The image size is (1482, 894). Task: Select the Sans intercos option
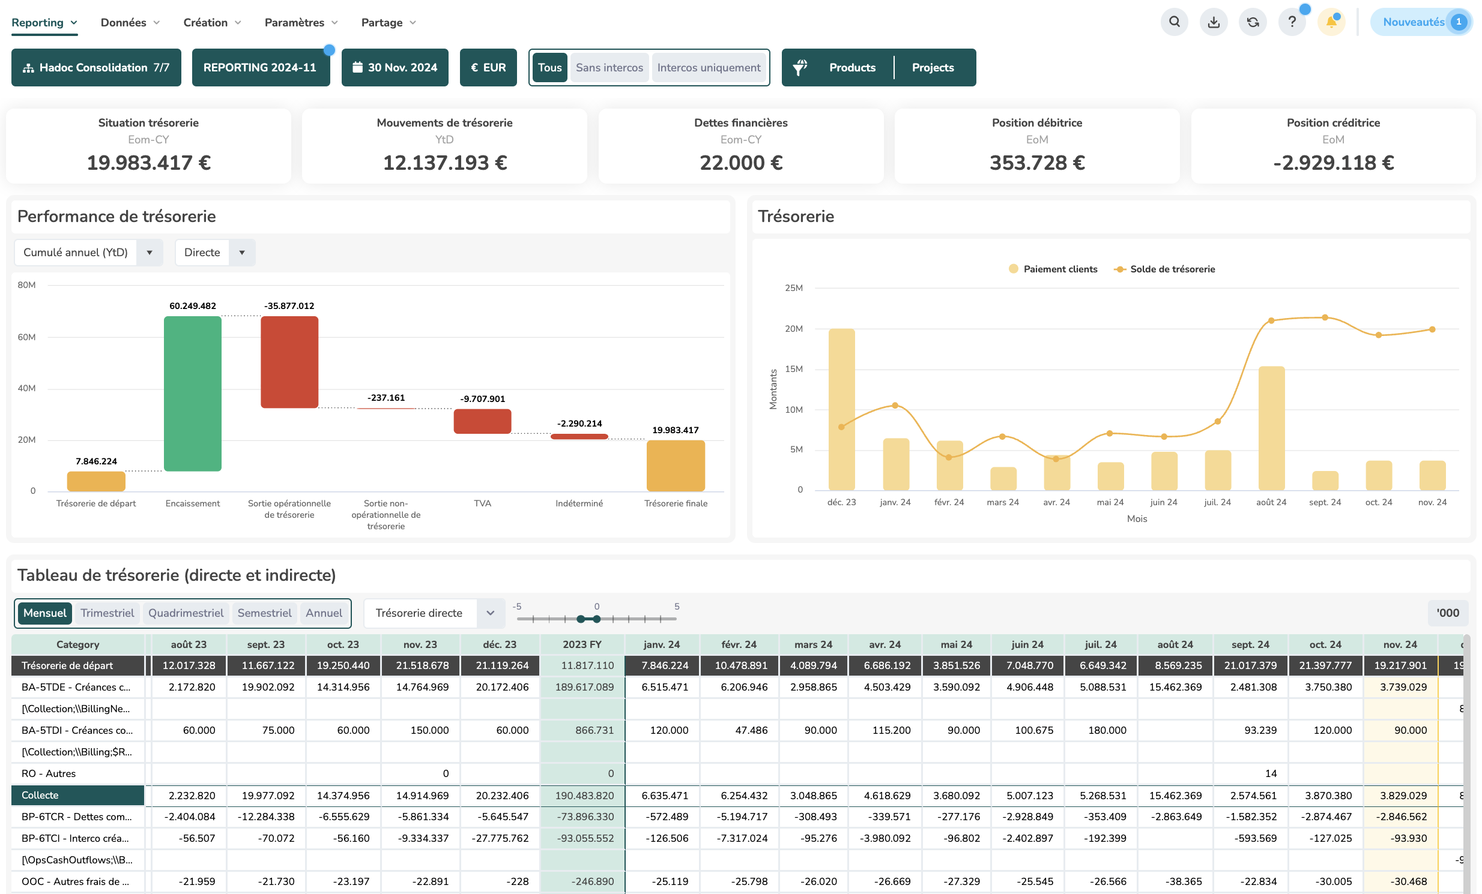pyautogui.click(x=609, y=67)
